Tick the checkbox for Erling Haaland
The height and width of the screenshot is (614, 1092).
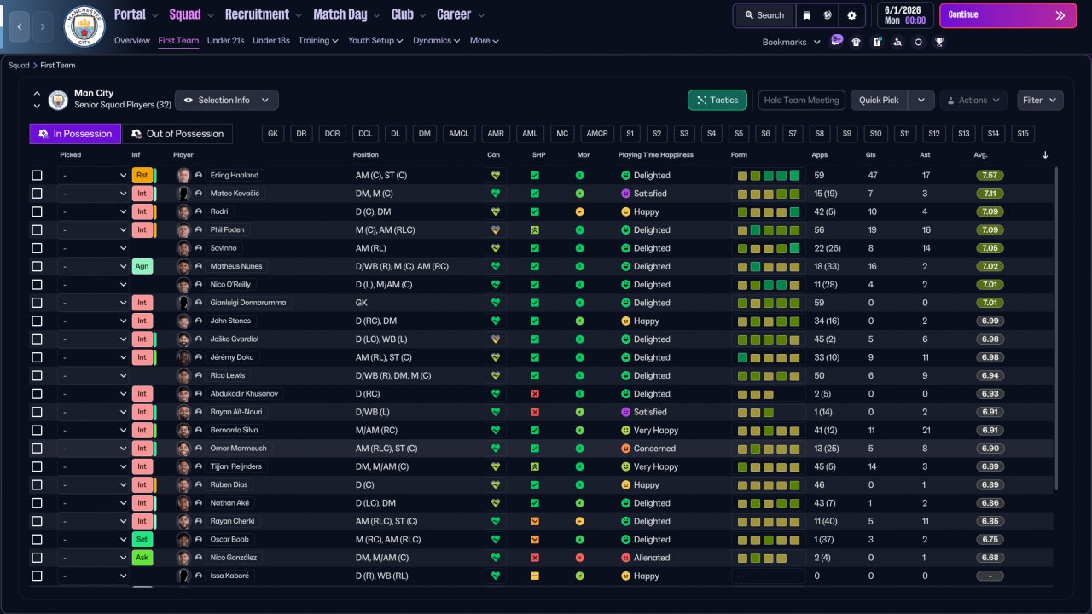click(37, 176)
